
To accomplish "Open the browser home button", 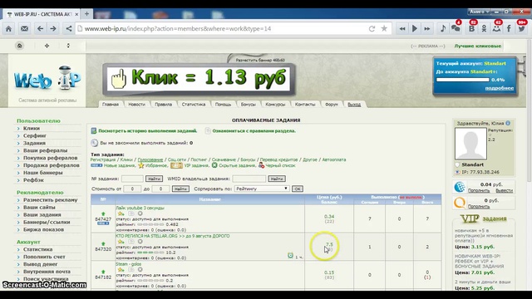I will pos(9,28).
